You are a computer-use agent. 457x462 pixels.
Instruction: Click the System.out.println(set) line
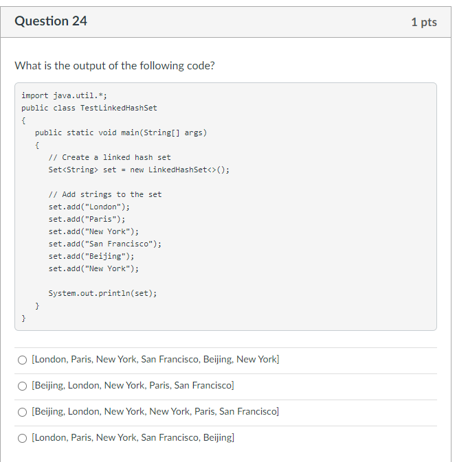click(x=102, y=293)
